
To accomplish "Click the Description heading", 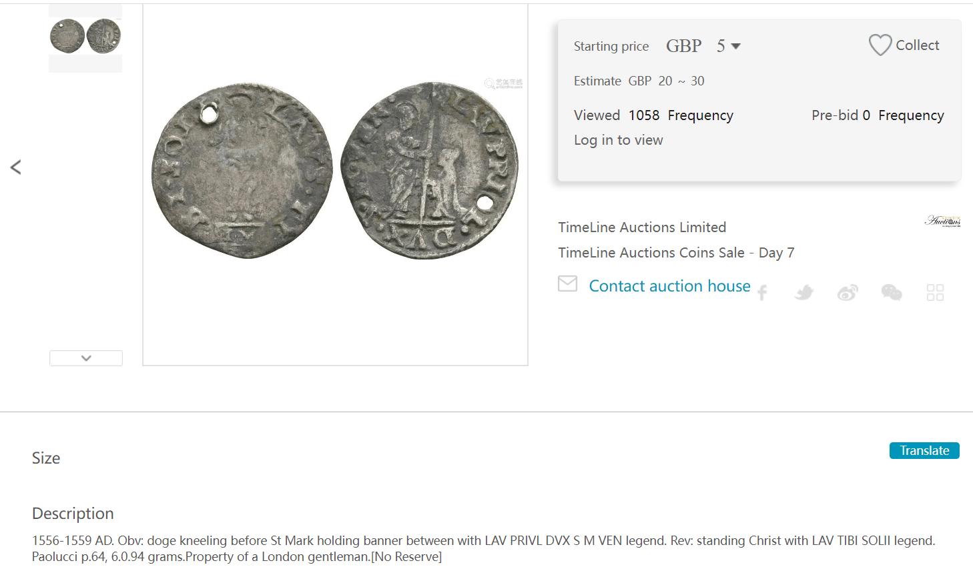I will [73, 514].
